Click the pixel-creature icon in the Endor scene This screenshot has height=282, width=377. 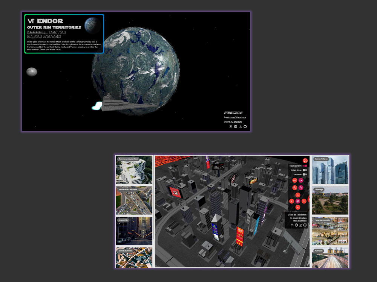[231, 127]
